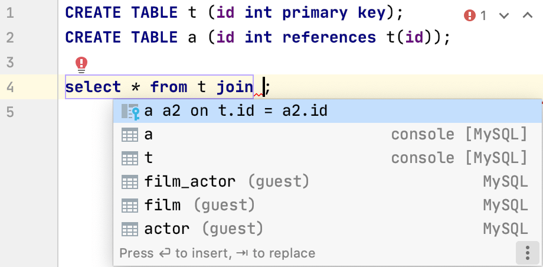Click the film_actor table icon

click(129, 182)
